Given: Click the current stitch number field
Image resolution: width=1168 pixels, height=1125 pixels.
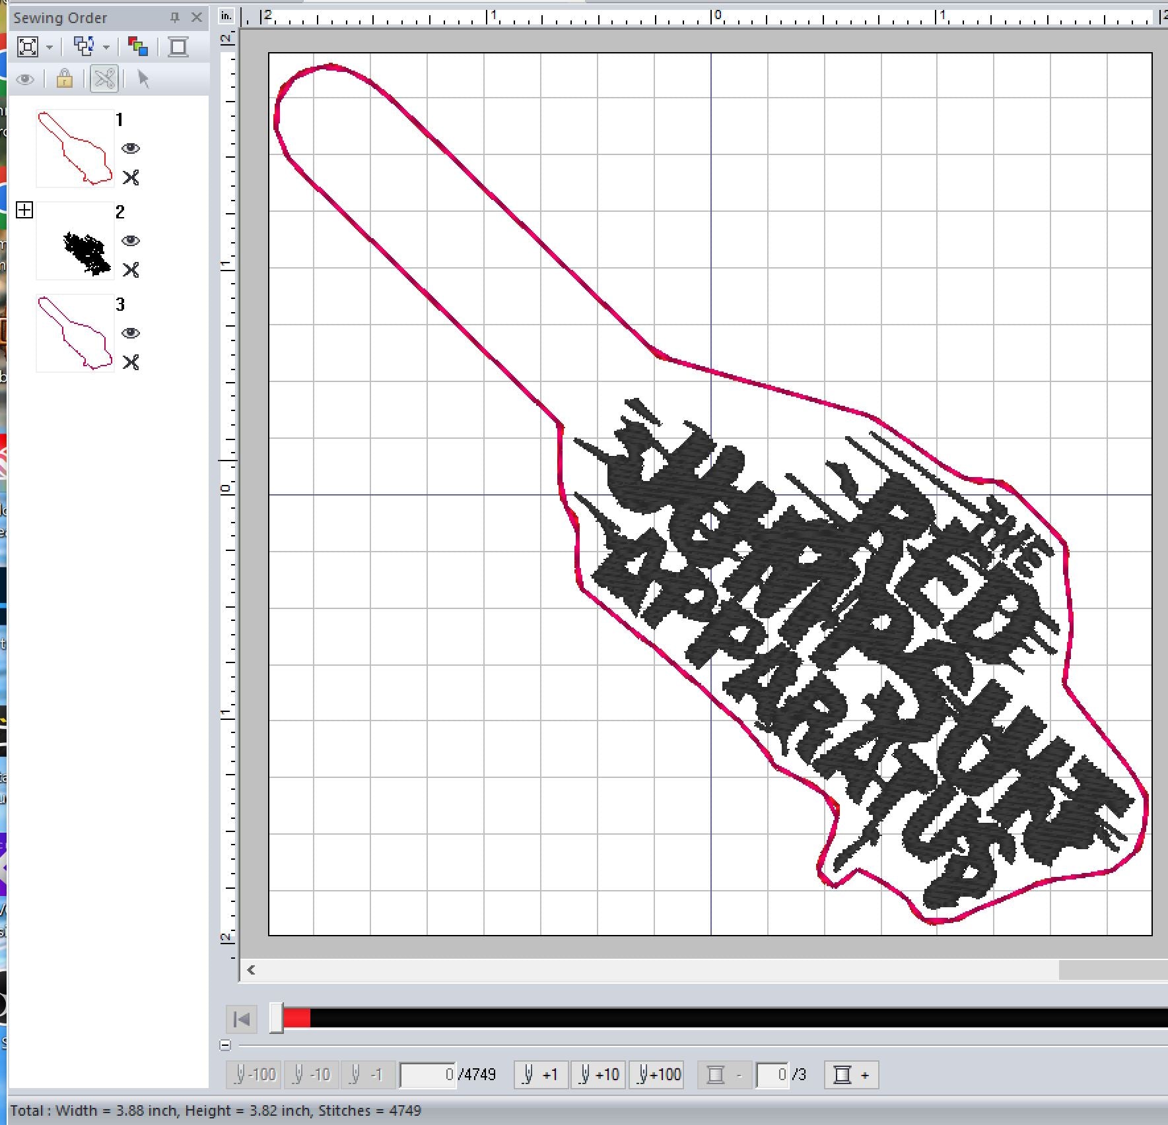Looking at the screenshot, I should click(428, 1075).
